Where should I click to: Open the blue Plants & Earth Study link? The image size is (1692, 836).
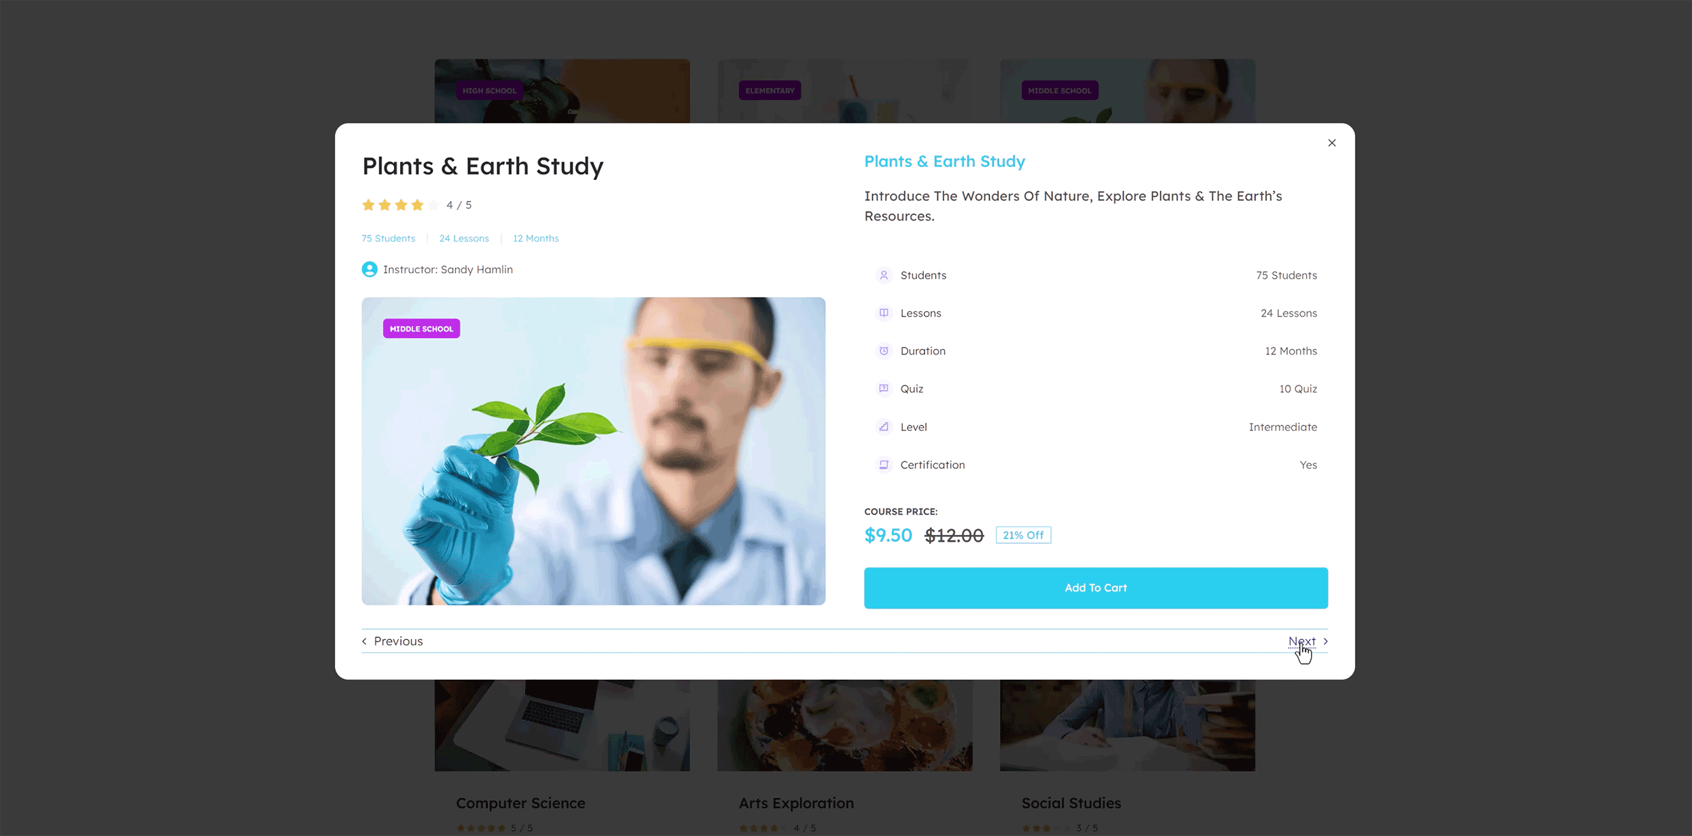tap(944, 162)
